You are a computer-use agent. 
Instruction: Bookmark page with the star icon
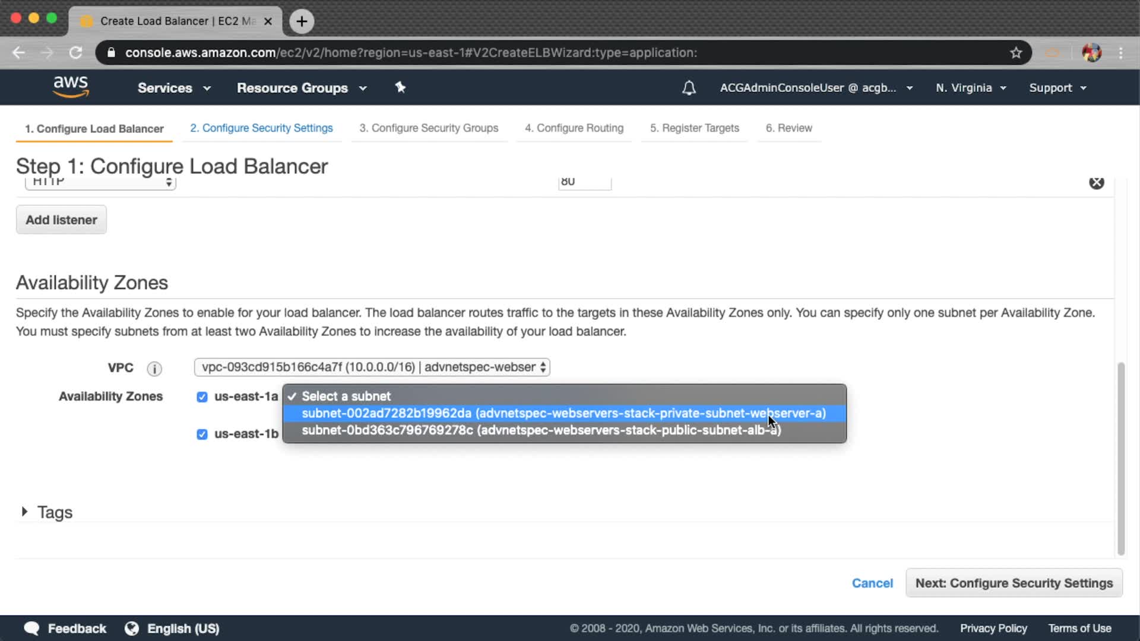pos(1016,53)
